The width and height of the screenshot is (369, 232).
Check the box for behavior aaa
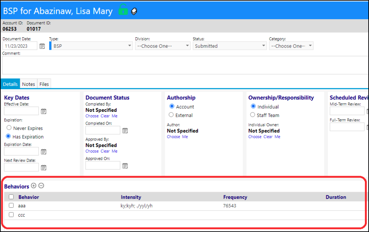coord(11,205)
